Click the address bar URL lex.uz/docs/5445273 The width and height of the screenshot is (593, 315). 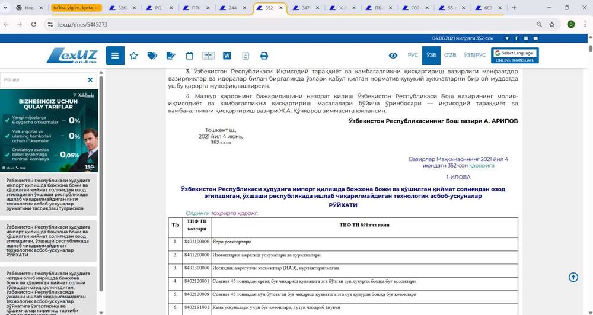tap(82, 24)
